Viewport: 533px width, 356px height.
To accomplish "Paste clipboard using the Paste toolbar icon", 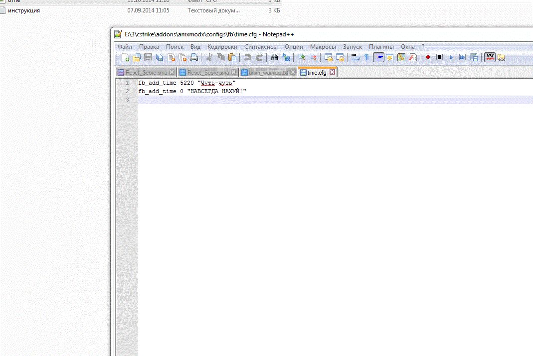I will tap(232, 57).
